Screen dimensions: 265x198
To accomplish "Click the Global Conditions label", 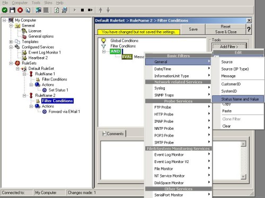I will coord(125,41).
